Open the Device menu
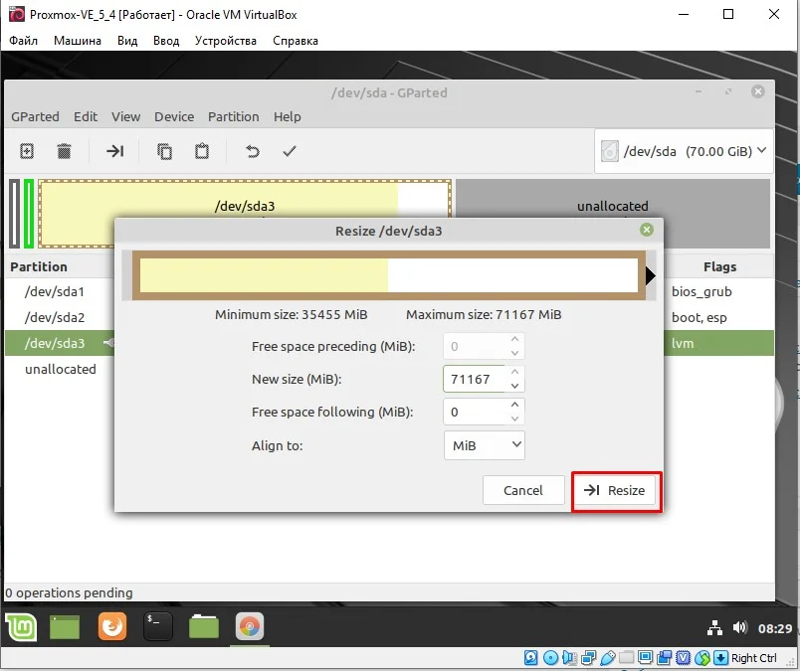 174,116
